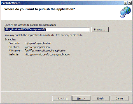Click the File share: label
This screenshot has width=133, height=104.
(14, 47)
